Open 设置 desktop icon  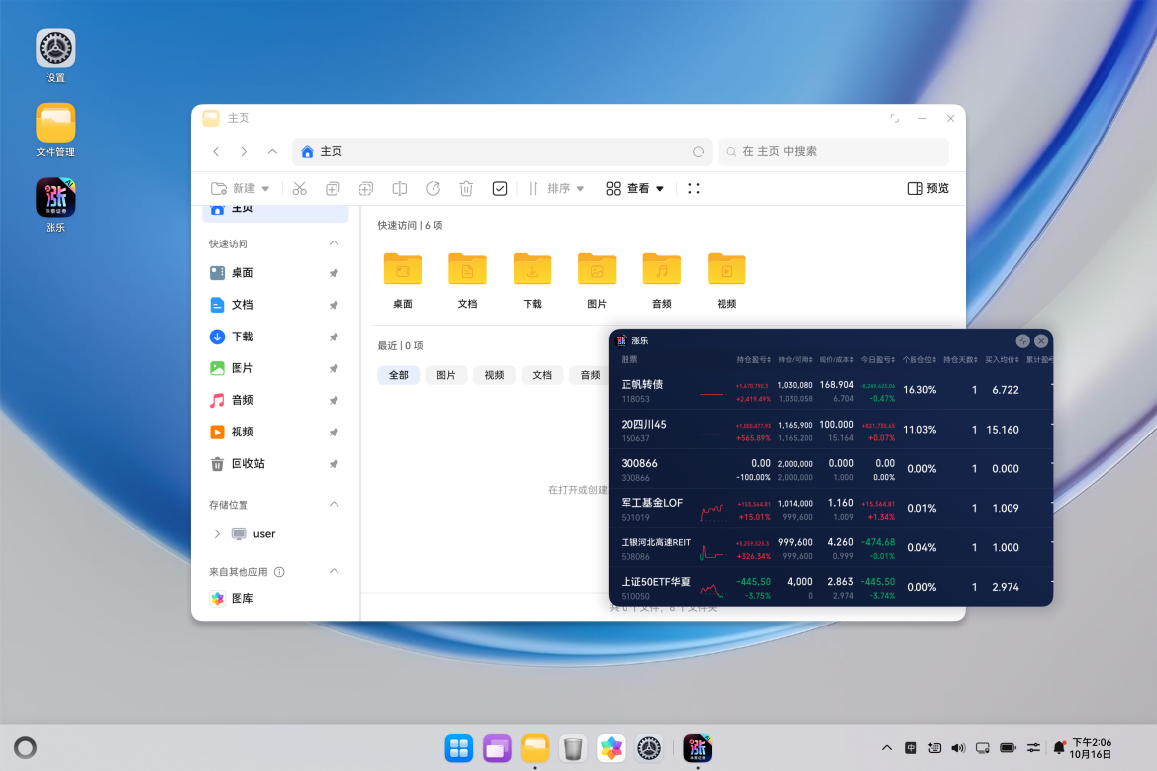point(55,56)
